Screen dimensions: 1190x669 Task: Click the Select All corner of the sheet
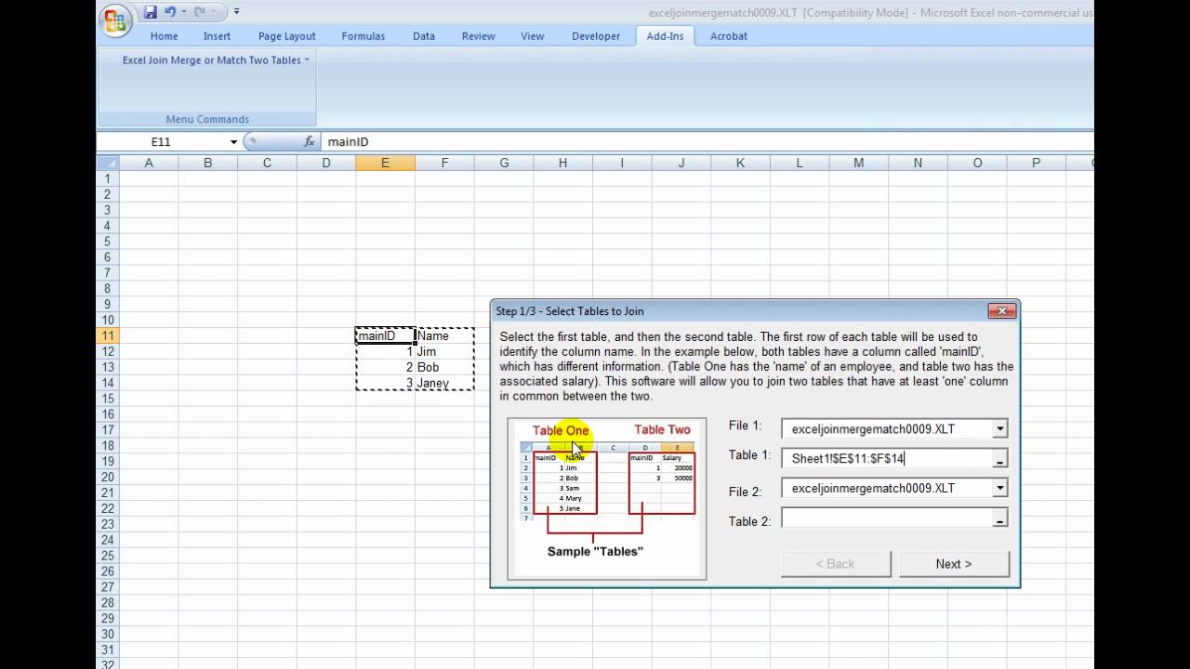108,163
